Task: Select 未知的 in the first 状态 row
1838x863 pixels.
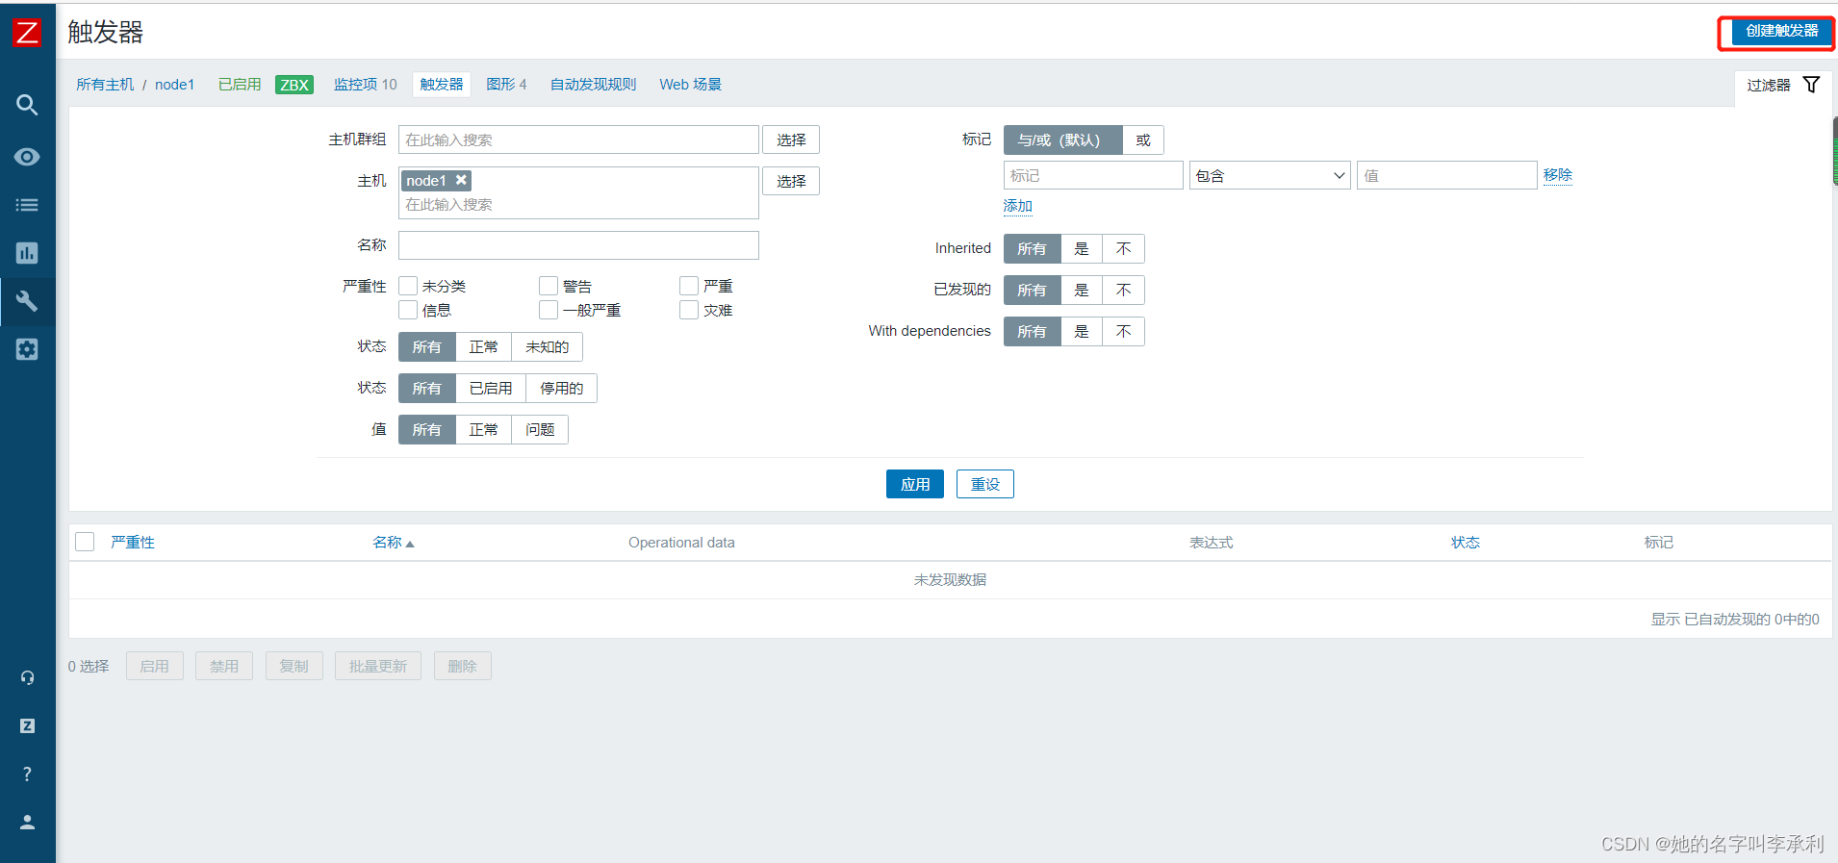Action: [547, 347]
